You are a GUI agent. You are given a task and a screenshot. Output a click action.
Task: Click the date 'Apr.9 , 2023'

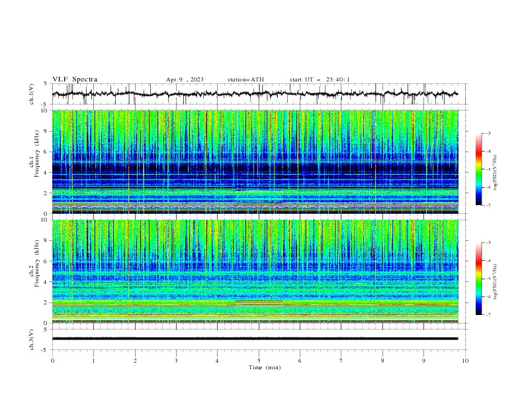click(185, 79)
